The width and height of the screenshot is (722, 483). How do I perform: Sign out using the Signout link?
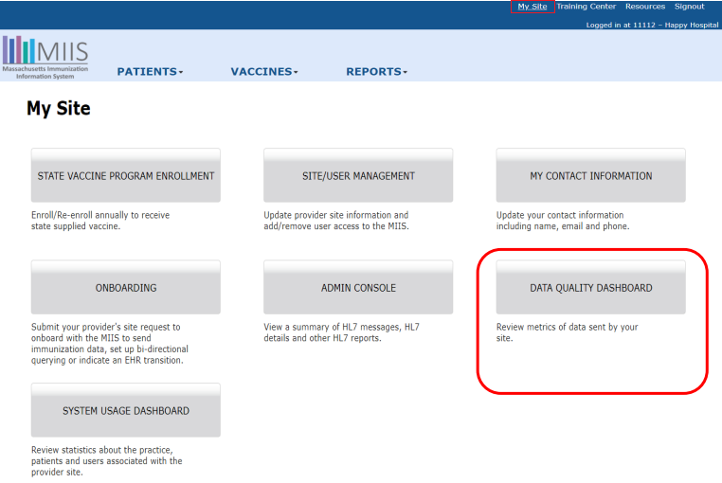[689, 7]
